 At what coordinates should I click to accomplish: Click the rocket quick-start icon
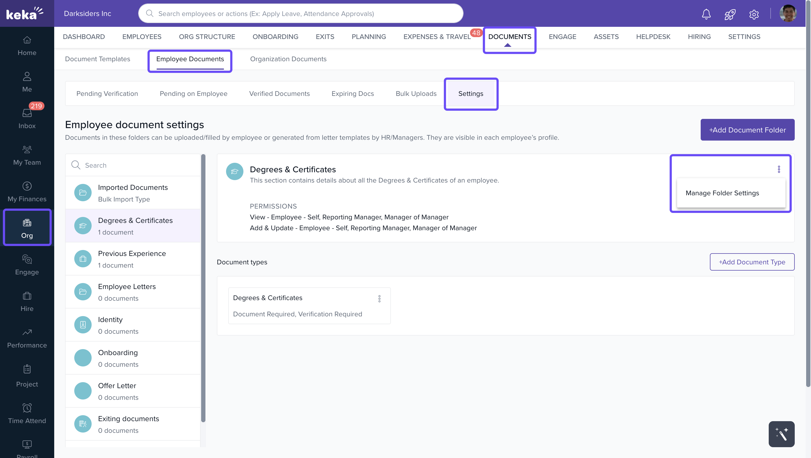[x=730, y=14]
